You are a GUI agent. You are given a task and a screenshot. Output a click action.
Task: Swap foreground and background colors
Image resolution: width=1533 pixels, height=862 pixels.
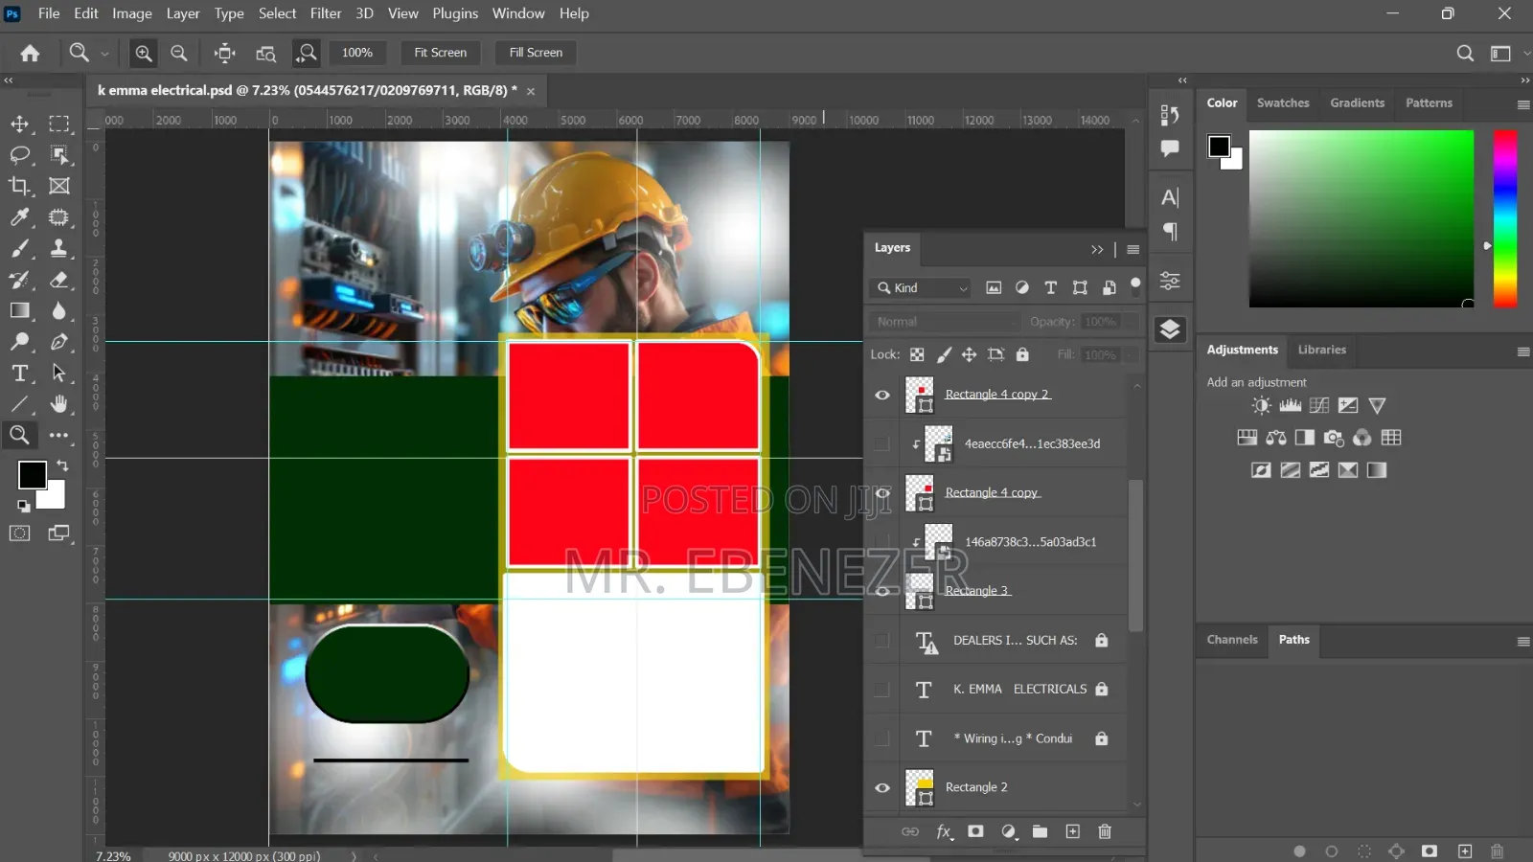(62, 465)
